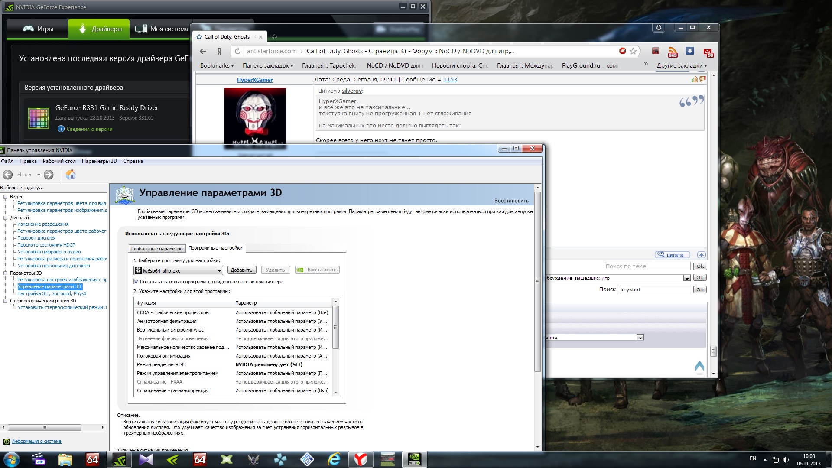Open the iw6sp64_ship.exe program dropdown

[178, 270]
